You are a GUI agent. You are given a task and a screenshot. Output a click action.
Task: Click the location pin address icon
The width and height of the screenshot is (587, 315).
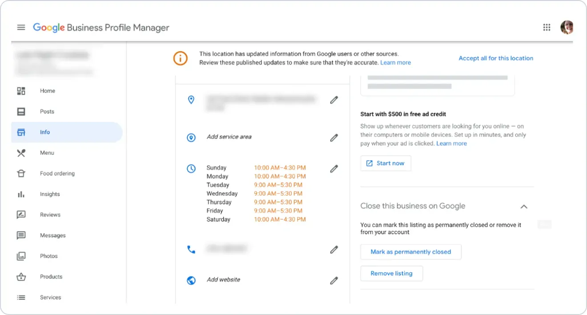click(x=191, y=100)
